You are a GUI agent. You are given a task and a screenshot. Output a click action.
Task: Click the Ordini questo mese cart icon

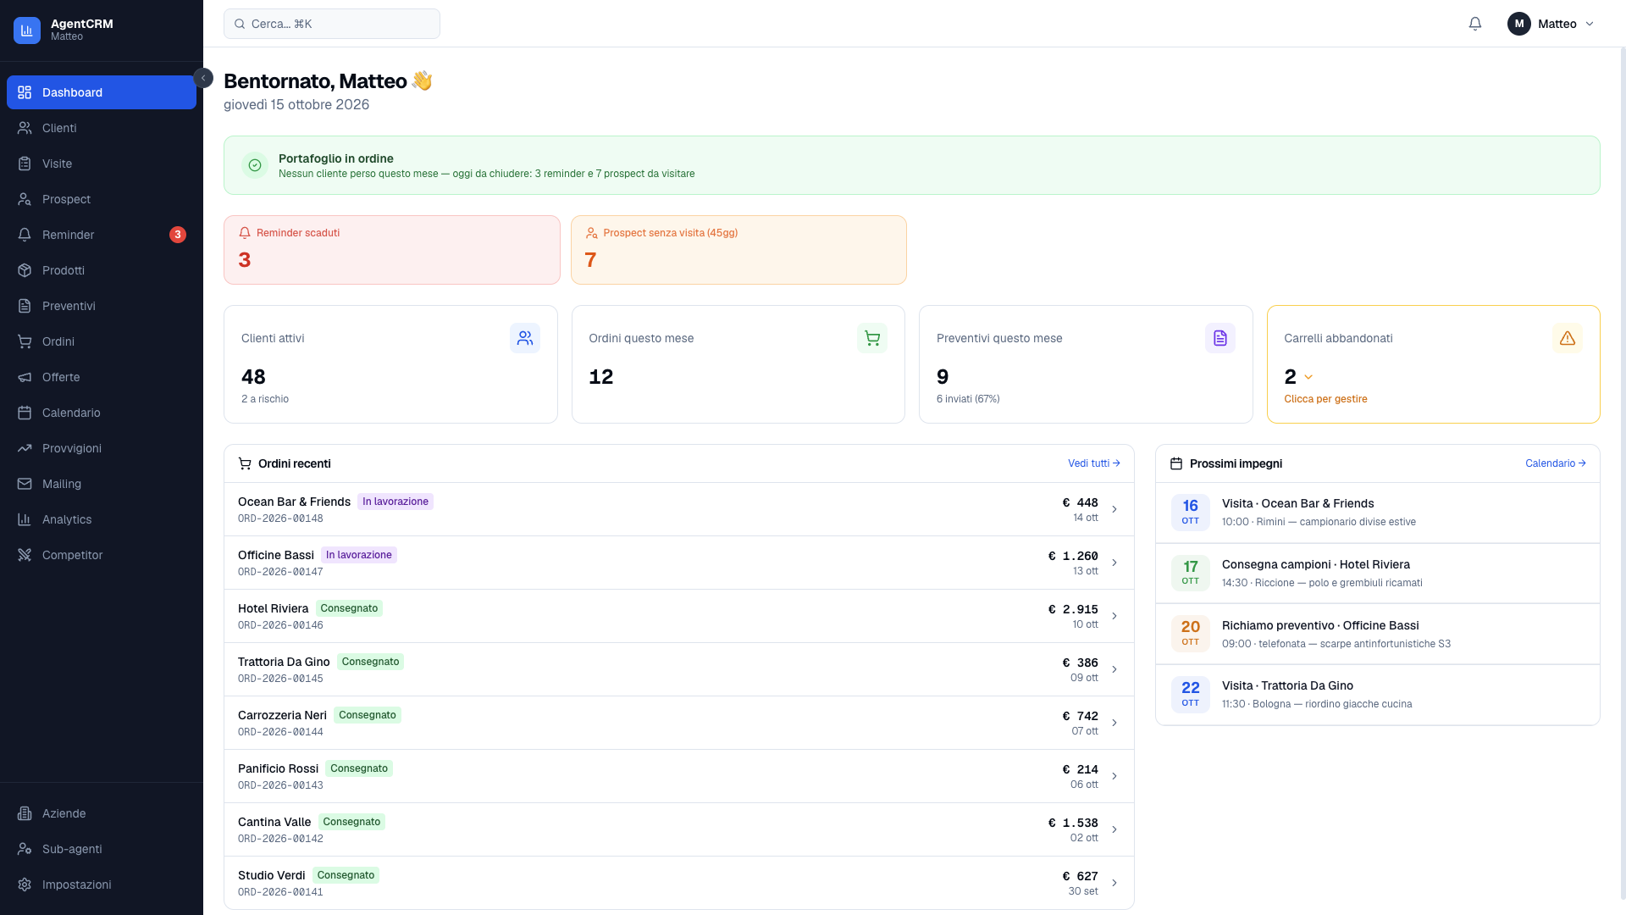point(872,338)
